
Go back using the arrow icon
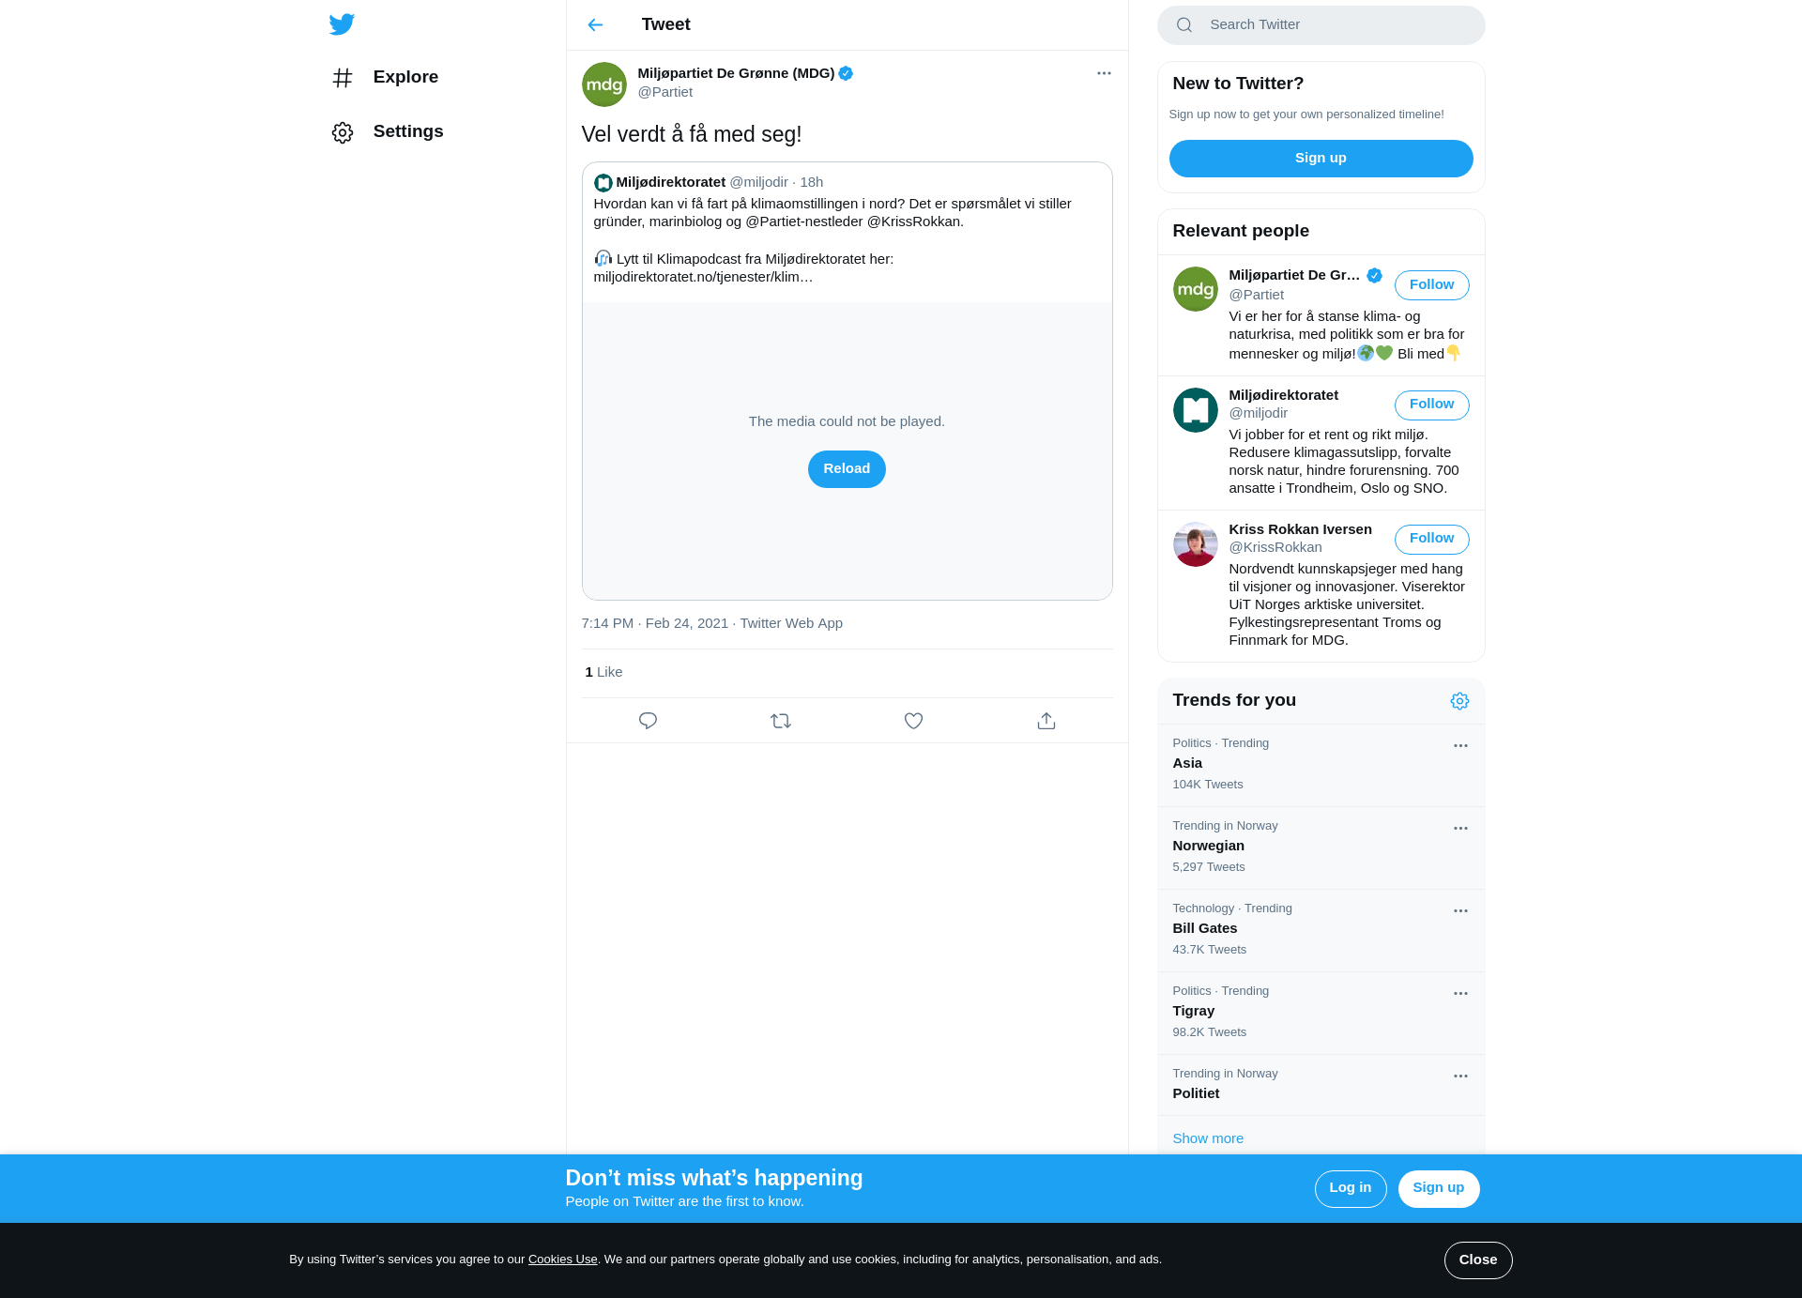(595, 25)
